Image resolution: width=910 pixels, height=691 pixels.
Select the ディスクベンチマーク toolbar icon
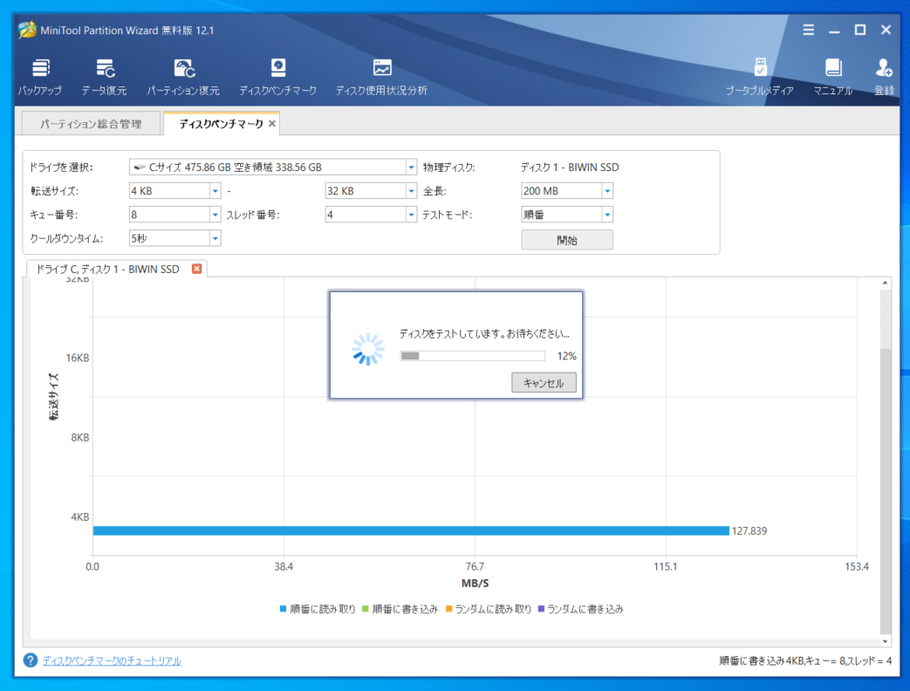point(277,76)
